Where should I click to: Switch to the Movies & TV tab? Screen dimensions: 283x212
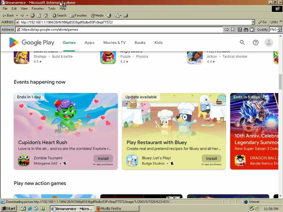[114, 43]
